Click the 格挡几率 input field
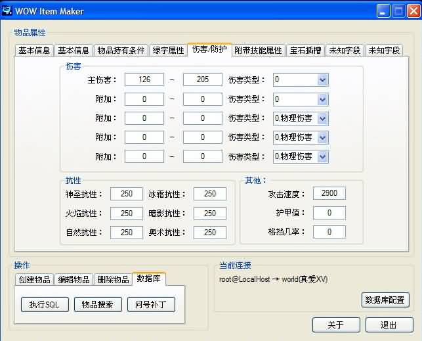 tap(329, 232)
